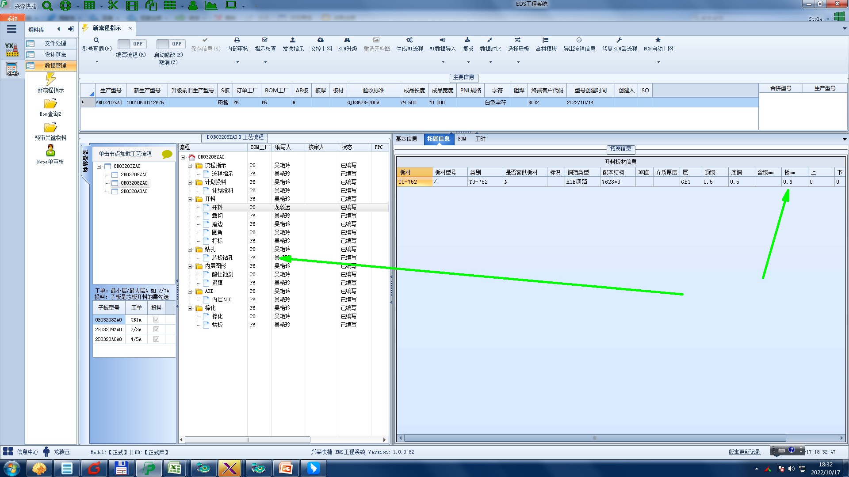Image resolution: width=849 pixels, height=477 pixels.
Task: Toggle the 自动修改 OFF switch
Action: click(x=171, y=44)
